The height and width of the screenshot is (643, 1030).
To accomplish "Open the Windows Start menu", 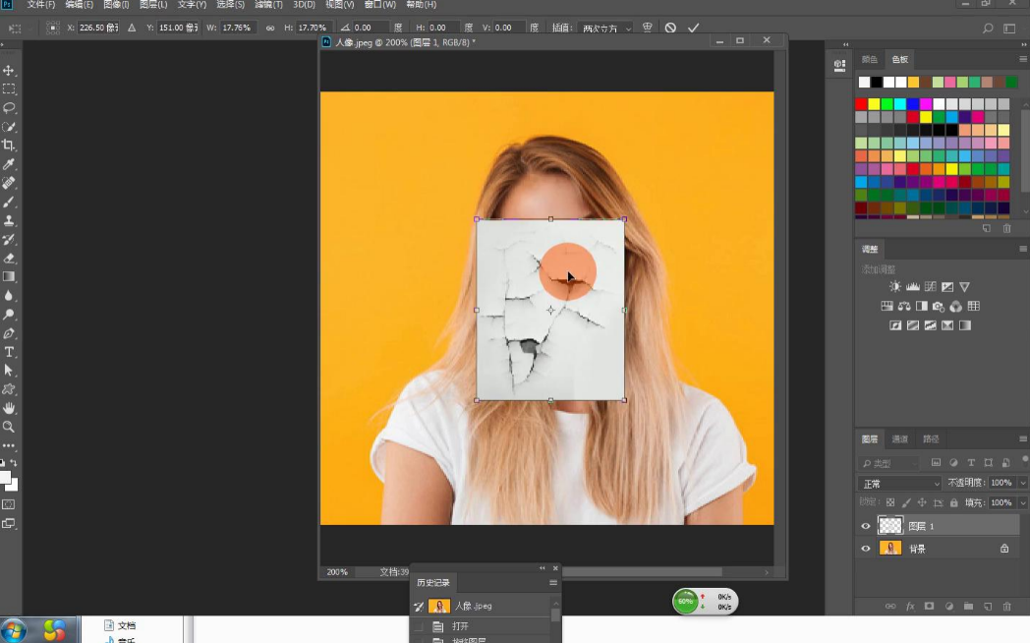I will 13,630.
